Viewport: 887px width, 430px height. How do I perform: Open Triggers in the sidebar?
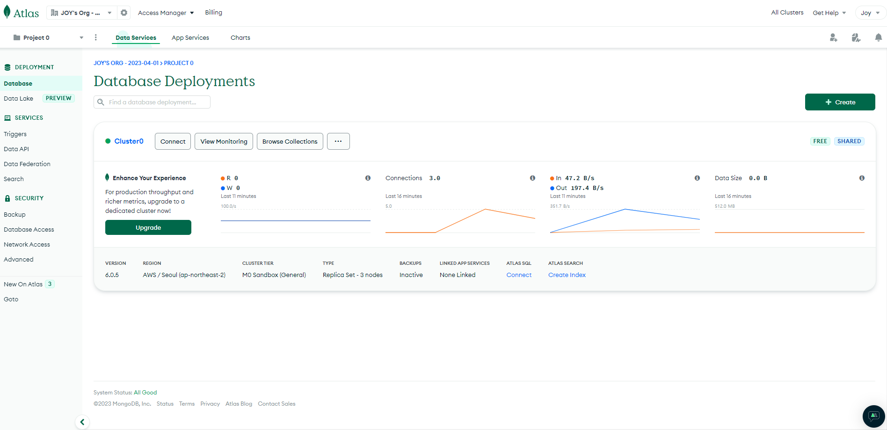pos(15,134)
